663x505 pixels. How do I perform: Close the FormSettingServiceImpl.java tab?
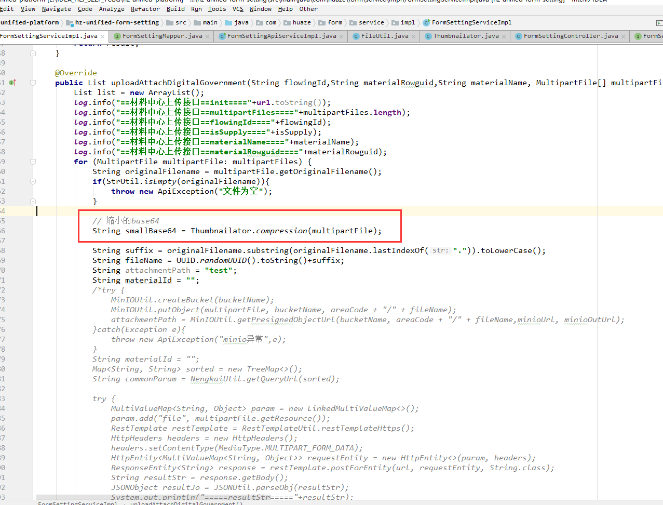103,36
